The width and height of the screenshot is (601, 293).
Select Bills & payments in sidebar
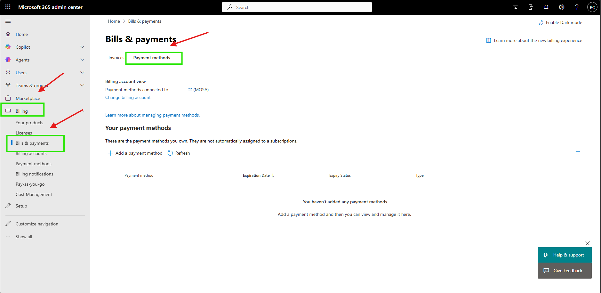32,143
